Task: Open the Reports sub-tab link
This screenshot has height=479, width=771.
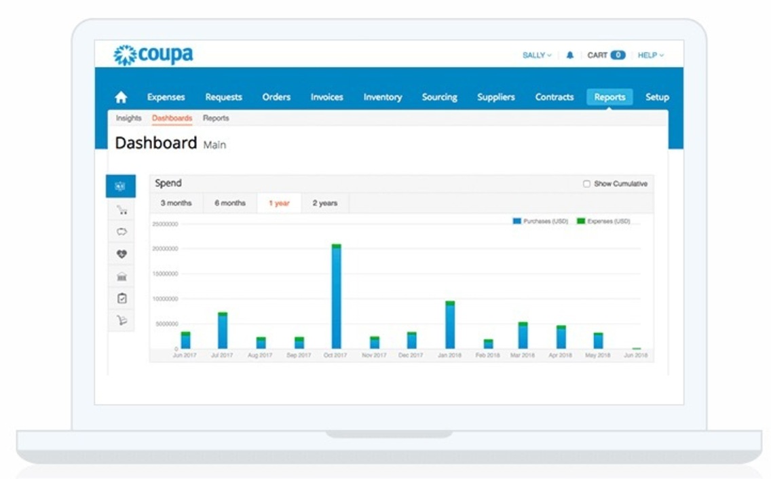Action: pyautogui.click(x=217, y=118)
